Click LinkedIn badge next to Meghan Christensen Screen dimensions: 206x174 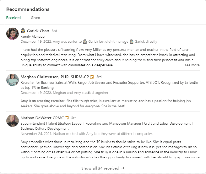click(92, 77)
